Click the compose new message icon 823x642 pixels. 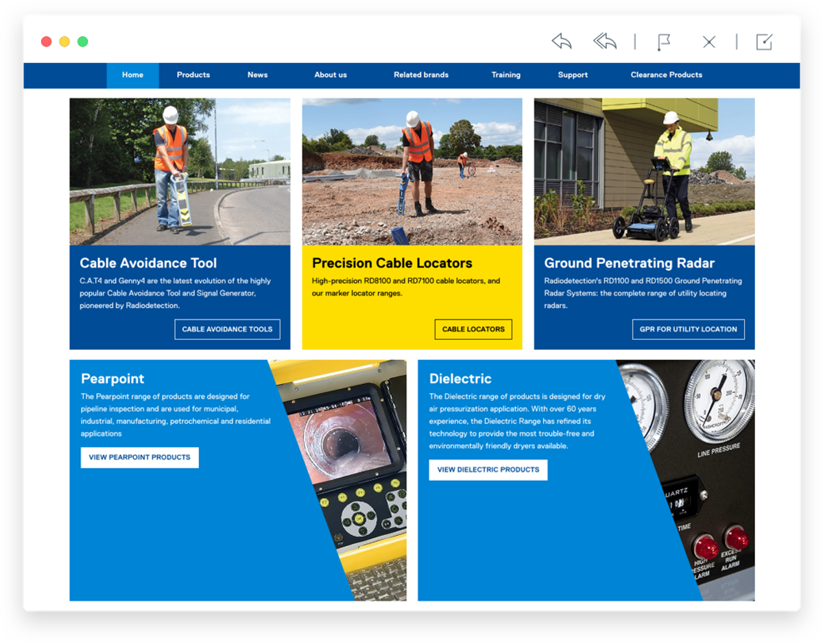coord(764,42)
